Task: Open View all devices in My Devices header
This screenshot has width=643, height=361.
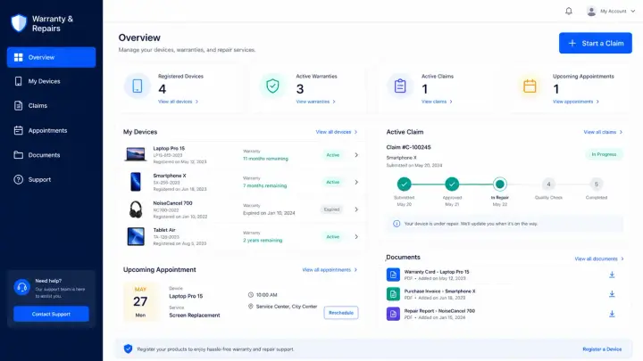Action: point(337,132)
